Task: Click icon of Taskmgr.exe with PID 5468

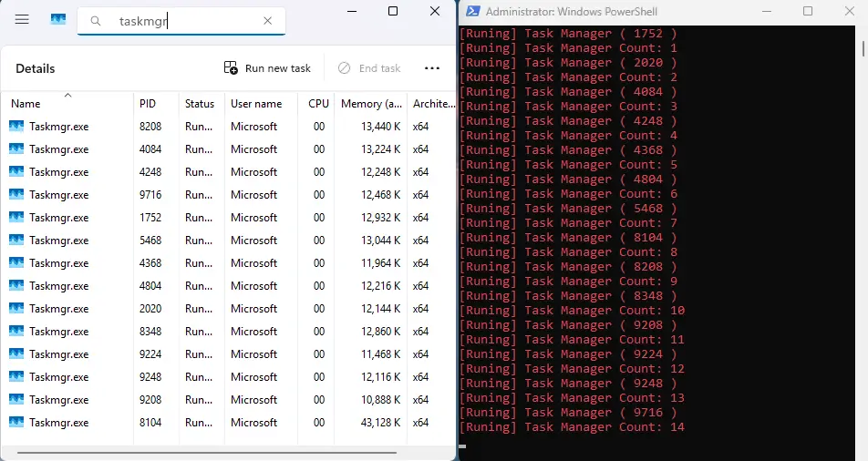Action: 16,240
